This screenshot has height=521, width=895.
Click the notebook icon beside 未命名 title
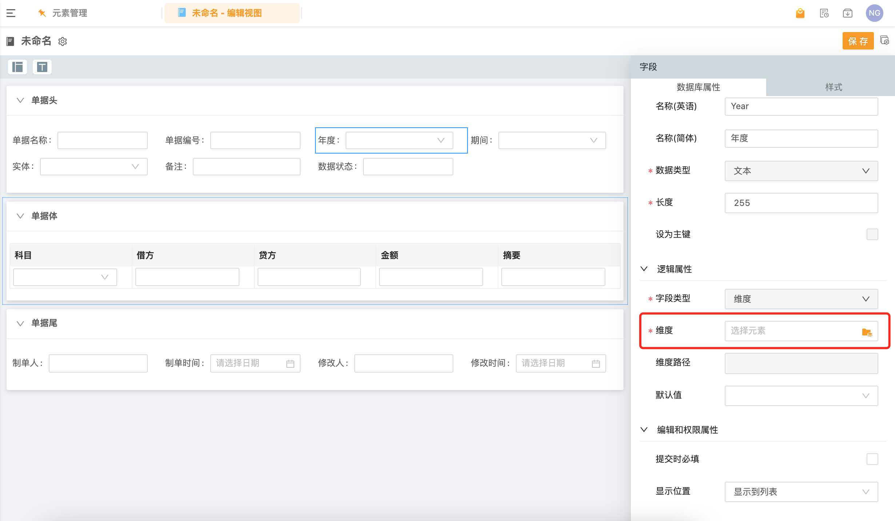(x=10, y=41)
